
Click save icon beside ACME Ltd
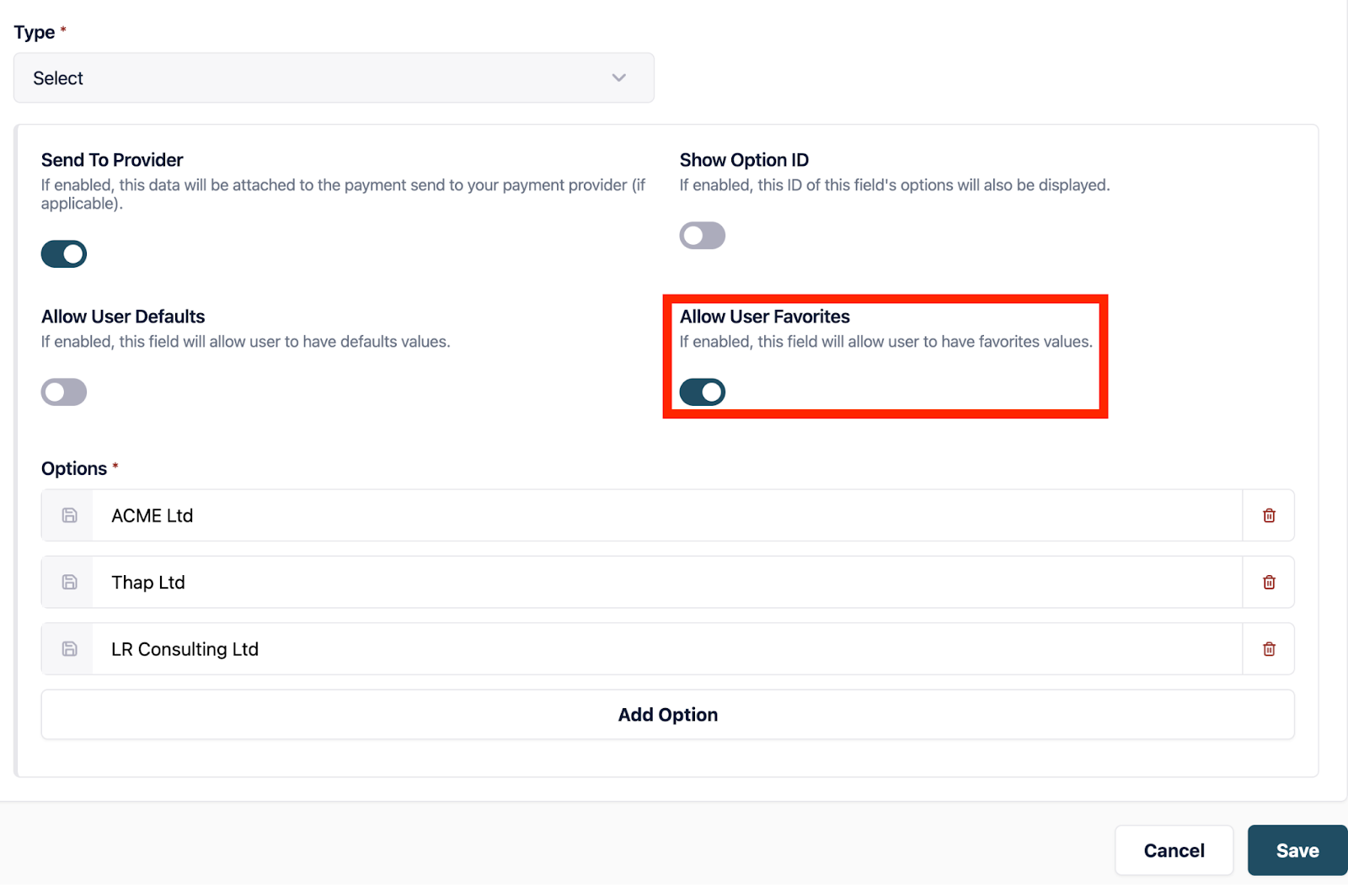[69, 515]
